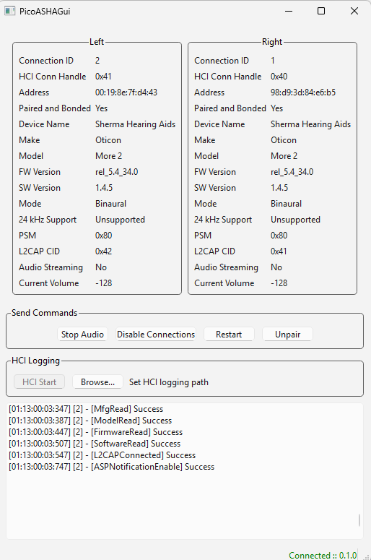Click PicoASHAGui app icon in title bar
The image size is (371, 560).
click(9, 11)
